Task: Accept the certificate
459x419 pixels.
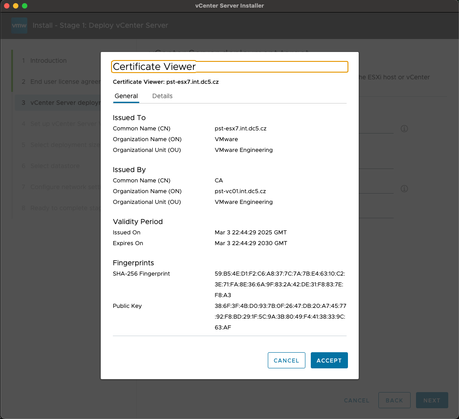Action: pos(329,360)
